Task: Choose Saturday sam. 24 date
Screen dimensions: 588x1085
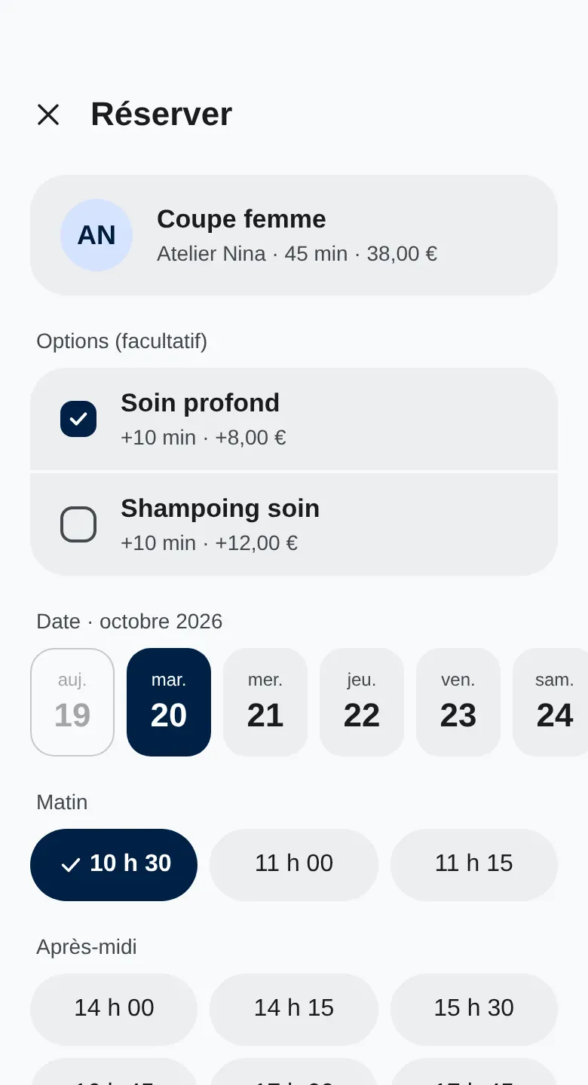Action: [550, 702]
